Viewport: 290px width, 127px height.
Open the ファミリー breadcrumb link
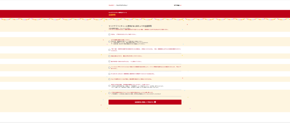111,5
